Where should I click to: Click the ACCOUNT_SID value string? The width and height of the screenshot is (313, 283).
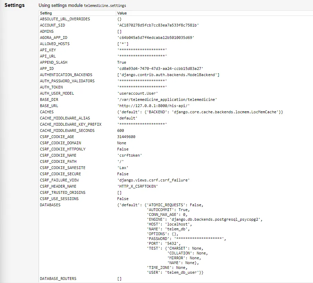[158, 25]
